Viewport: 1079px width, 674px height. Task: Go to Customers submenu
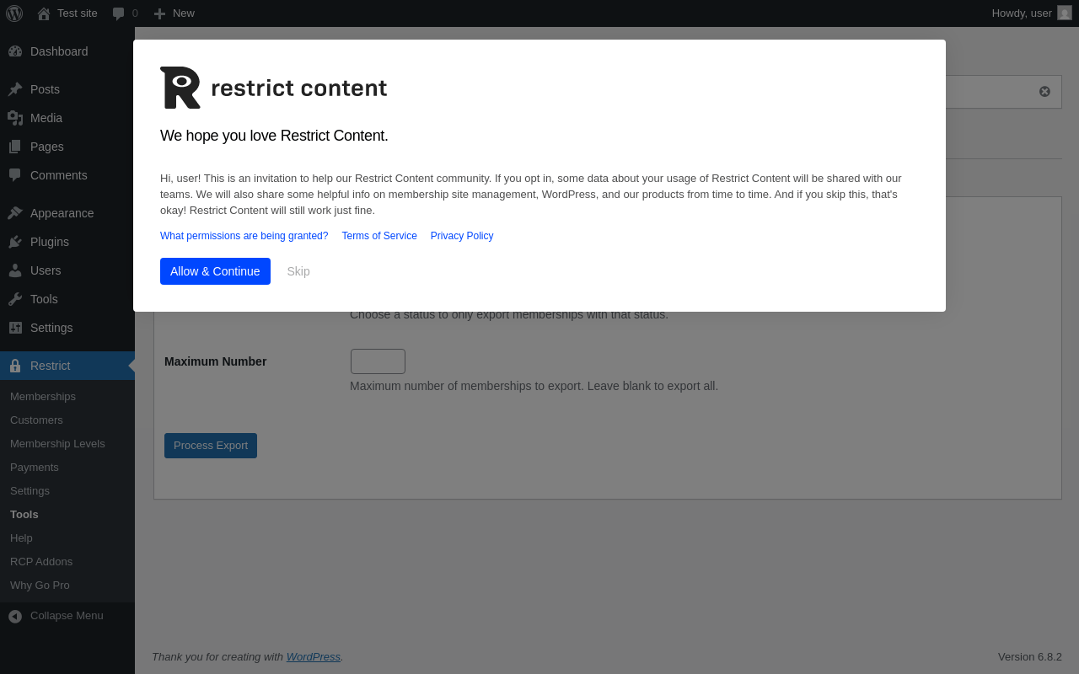click(x=36, y=420)
